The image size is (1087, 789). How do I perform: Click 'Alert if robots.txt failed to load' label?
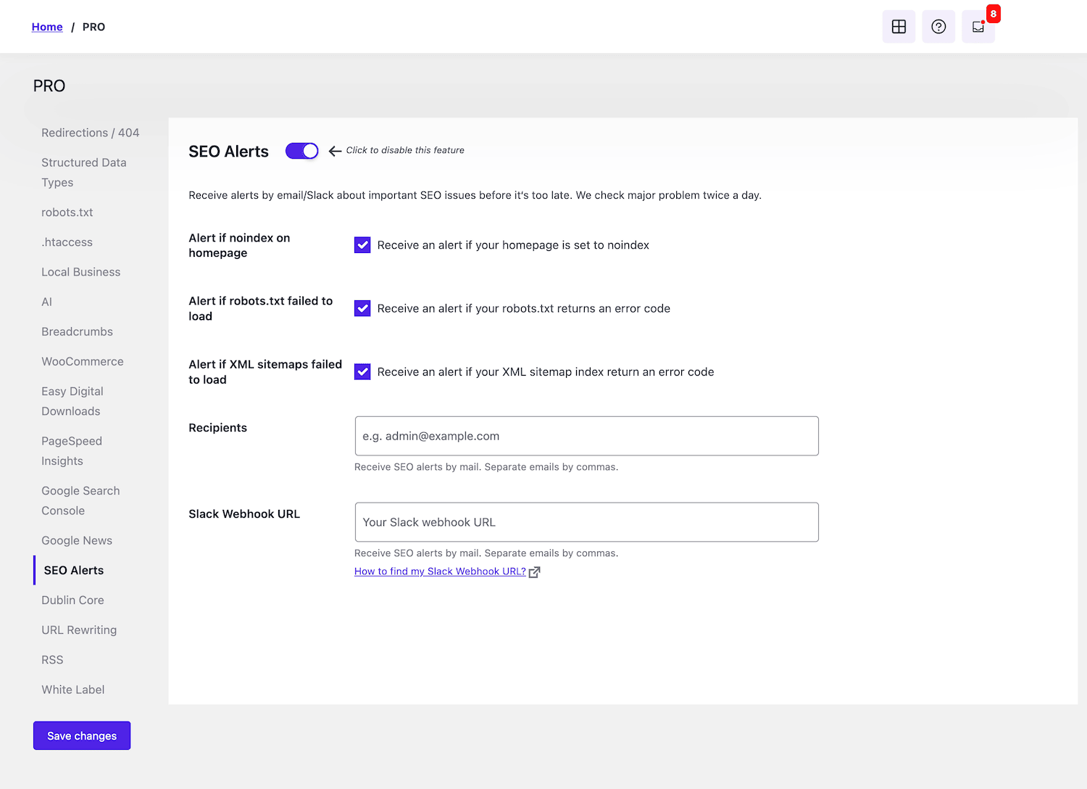[261, 308]
